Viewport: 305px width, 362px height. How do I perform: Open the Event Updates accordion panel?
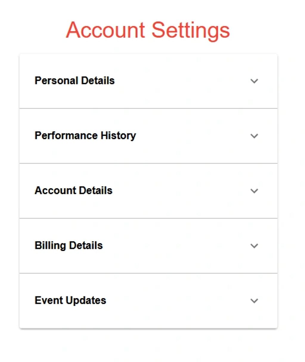click(148, 301)
